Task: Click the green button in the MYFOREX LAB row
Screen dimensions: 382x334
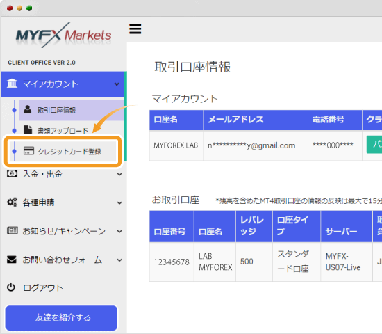Action: (374, 145)
